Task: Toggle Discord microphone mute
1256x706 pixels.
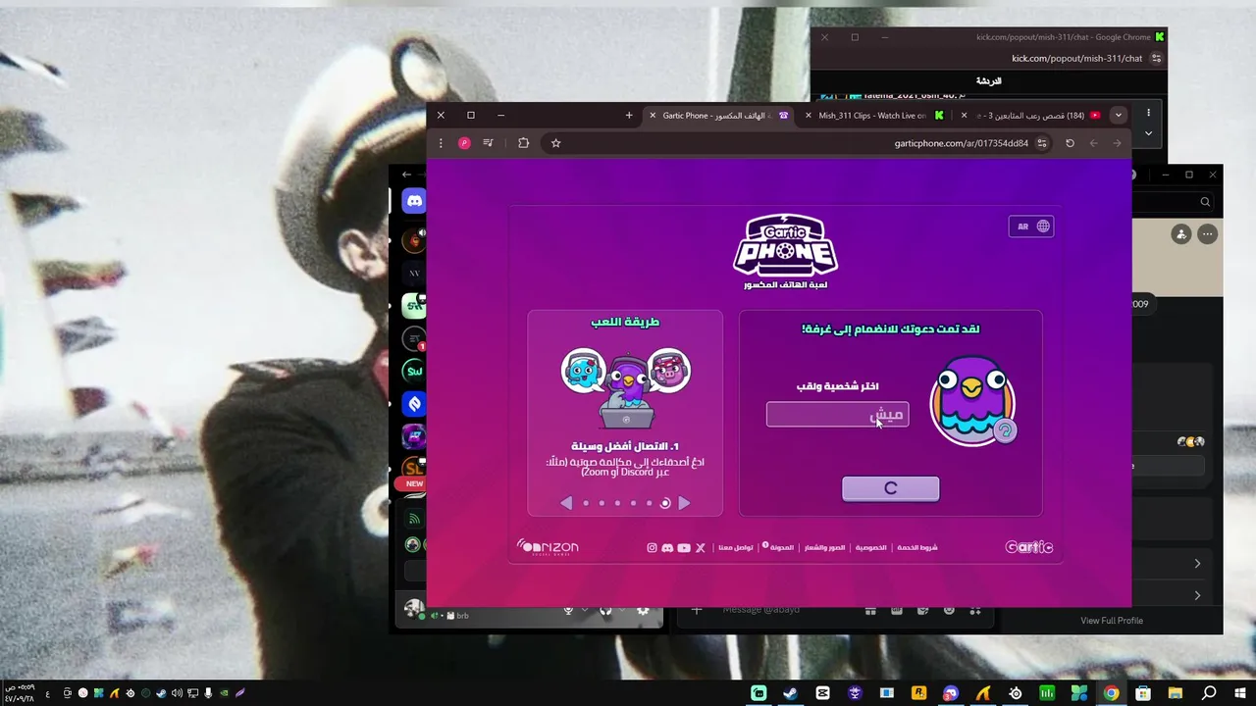Action: point(568,610)
